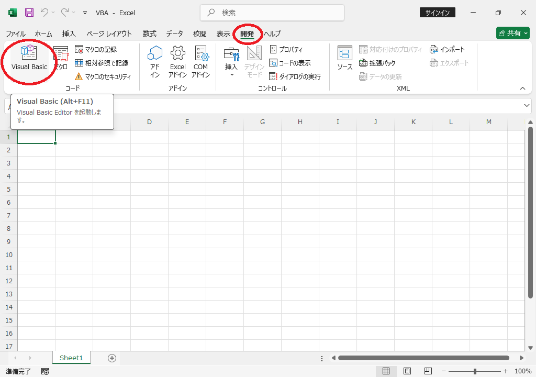
Task: Click コードの表示 (View Code)
Action: [290, 63]
